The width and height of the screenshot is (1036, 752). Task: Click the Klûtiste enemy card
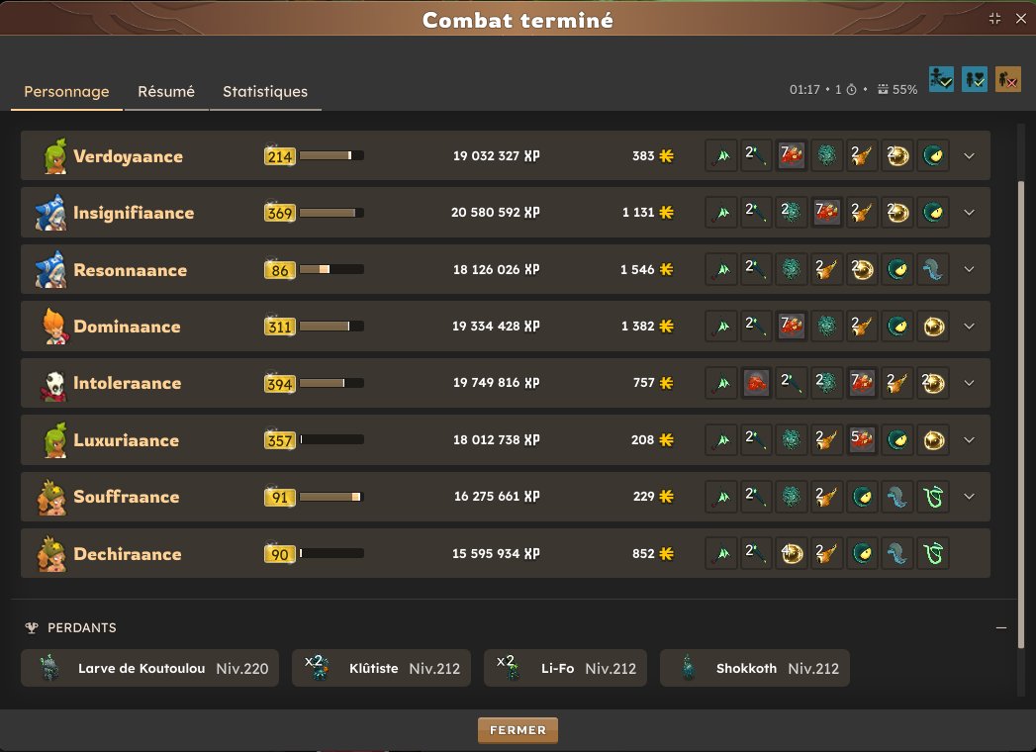381,668
